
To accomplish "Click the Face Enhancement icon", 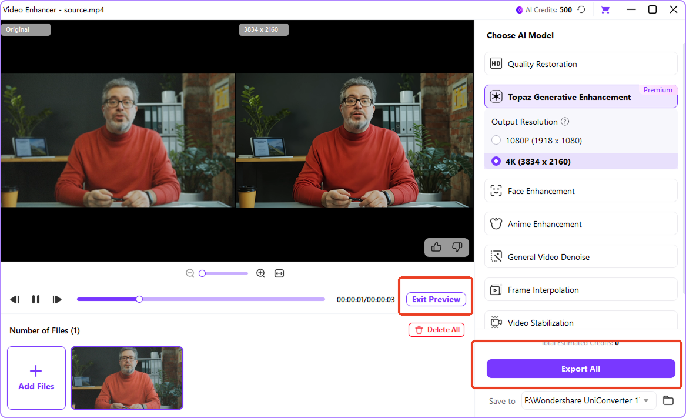I will pyautogui.click(x=496, y=191).
